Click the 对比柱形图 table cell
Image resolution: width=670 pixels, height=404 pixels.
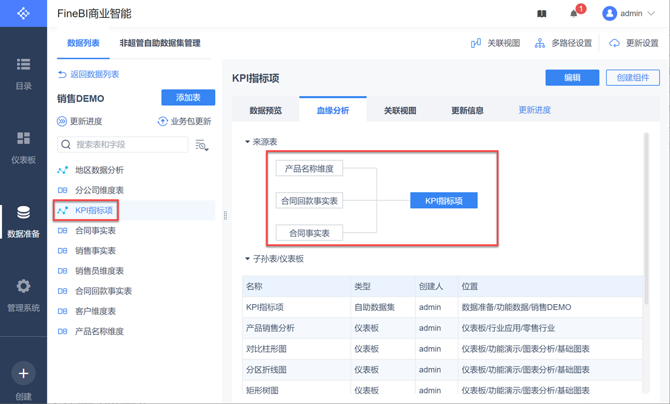(x=296, y=348)
